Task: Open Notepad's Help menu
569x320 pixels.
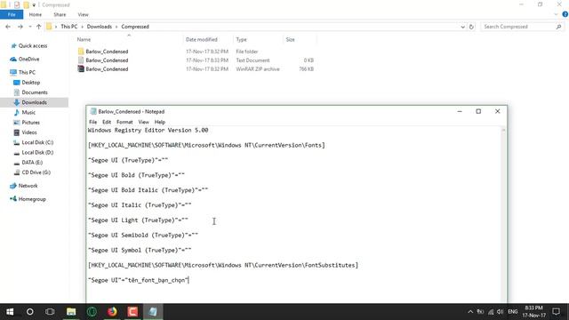Action: (160, 122)
